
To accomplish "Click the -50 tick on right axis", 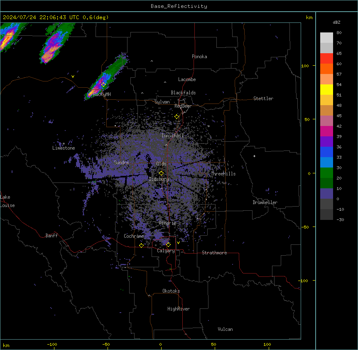I will [x=305, y=227].
